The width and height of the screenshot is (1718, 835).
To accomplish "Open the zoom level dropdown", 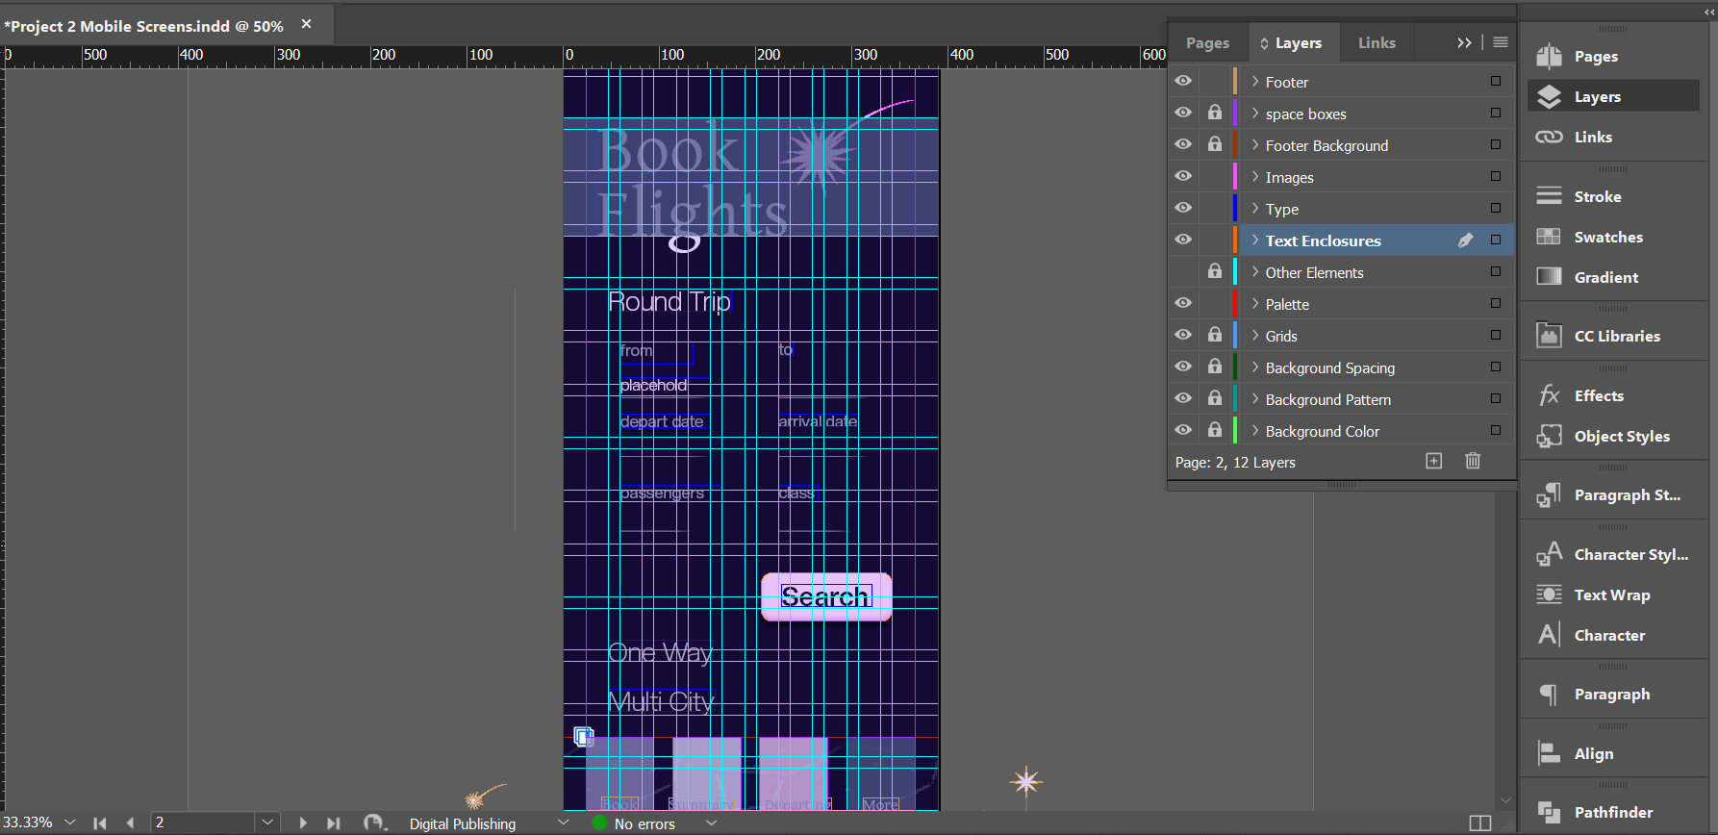I will [69, 822].
